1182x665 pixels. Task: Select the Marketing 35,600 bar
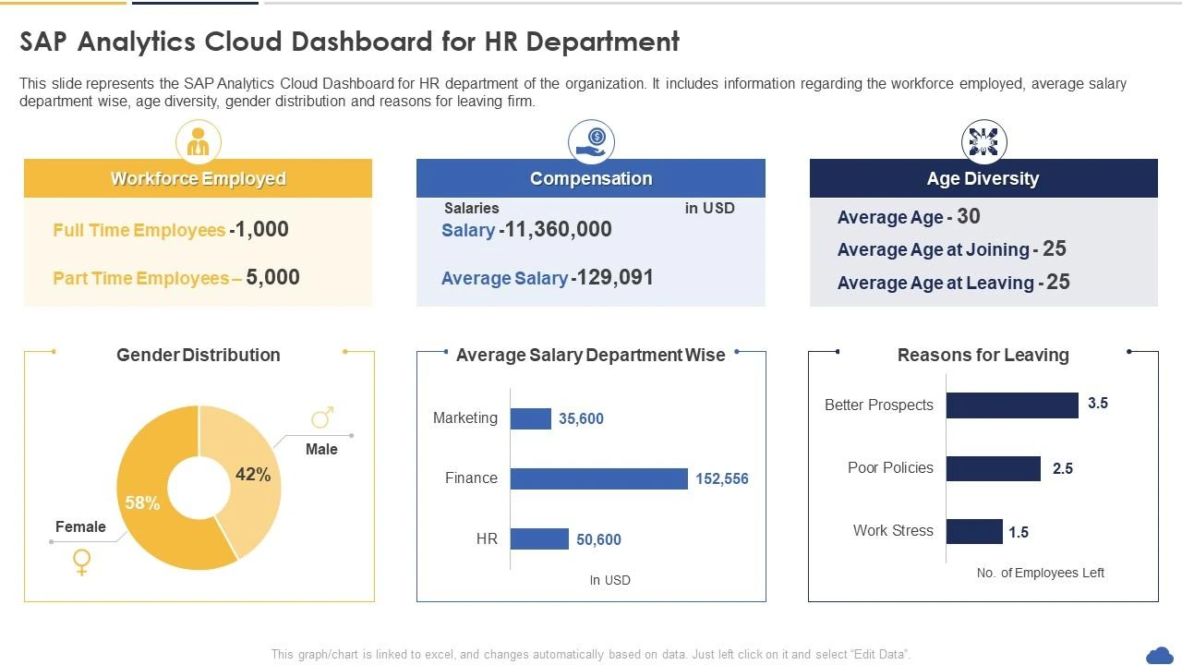tap(530, 417)
